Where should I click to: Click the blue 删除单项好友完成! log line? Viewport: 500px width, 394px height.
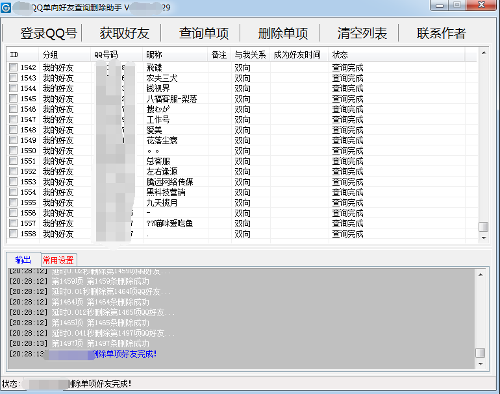[x=125, y=354]
